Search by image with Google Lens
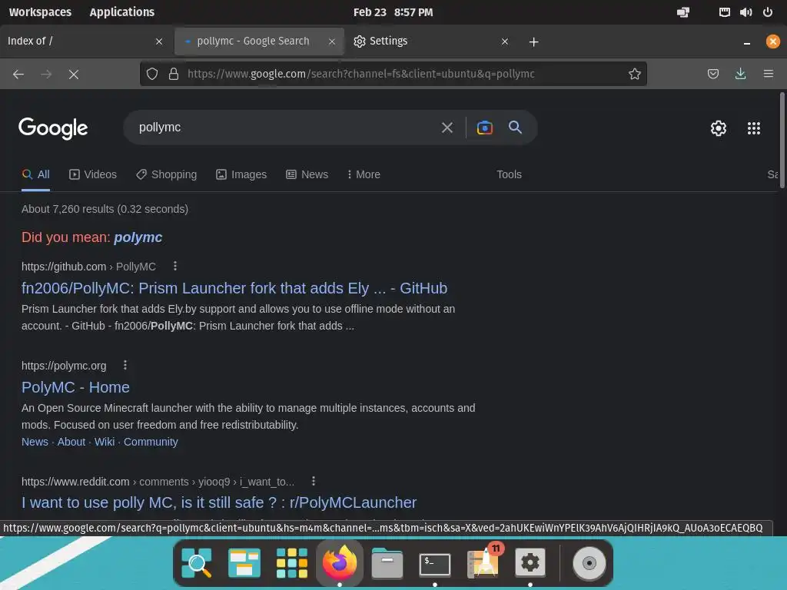787x590 pixels. pos(484,128)
